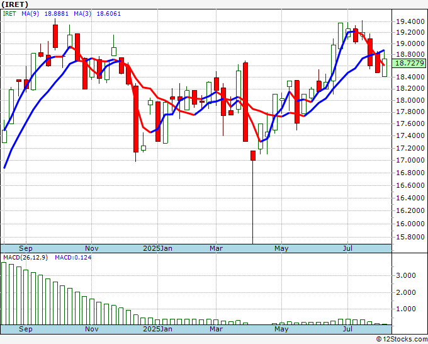The height and width of the screenshot is (344, 428).
Task: Click the 17.4000 price axis label
Action: point(410,136)
